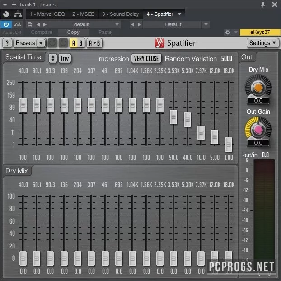Pin the inserts window
281x281 pixels.
click(263, 5)
